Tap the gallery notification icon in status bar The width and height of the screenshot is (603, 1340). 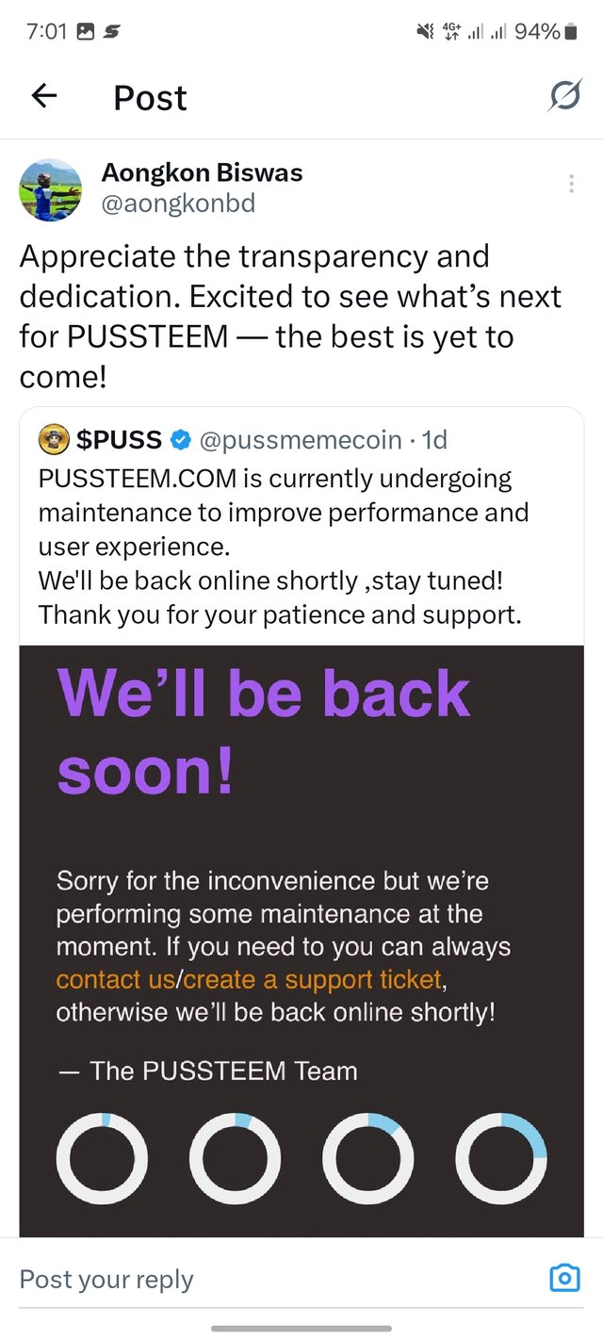[86, 32]
